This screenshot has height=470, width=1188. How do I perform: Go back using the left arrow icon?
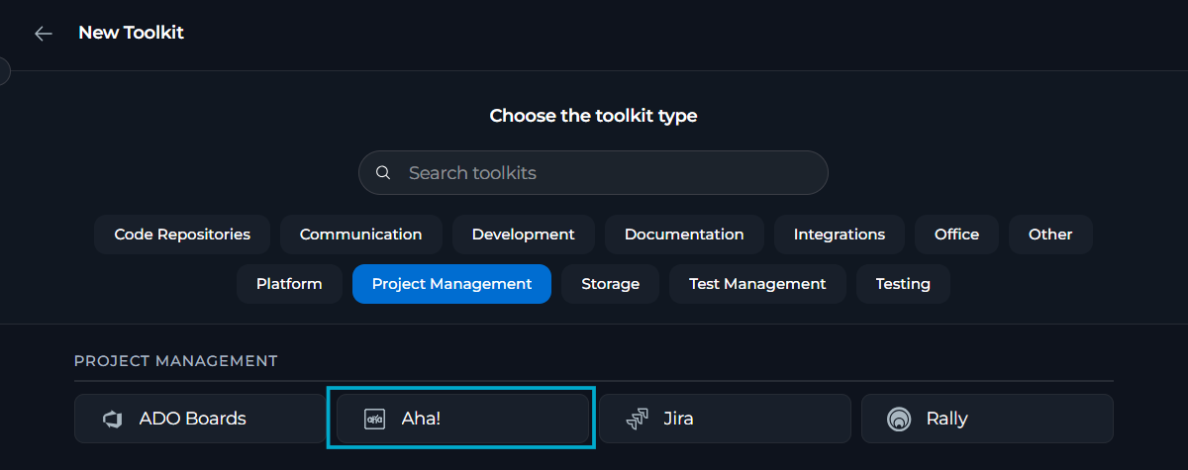click(43, 34)
